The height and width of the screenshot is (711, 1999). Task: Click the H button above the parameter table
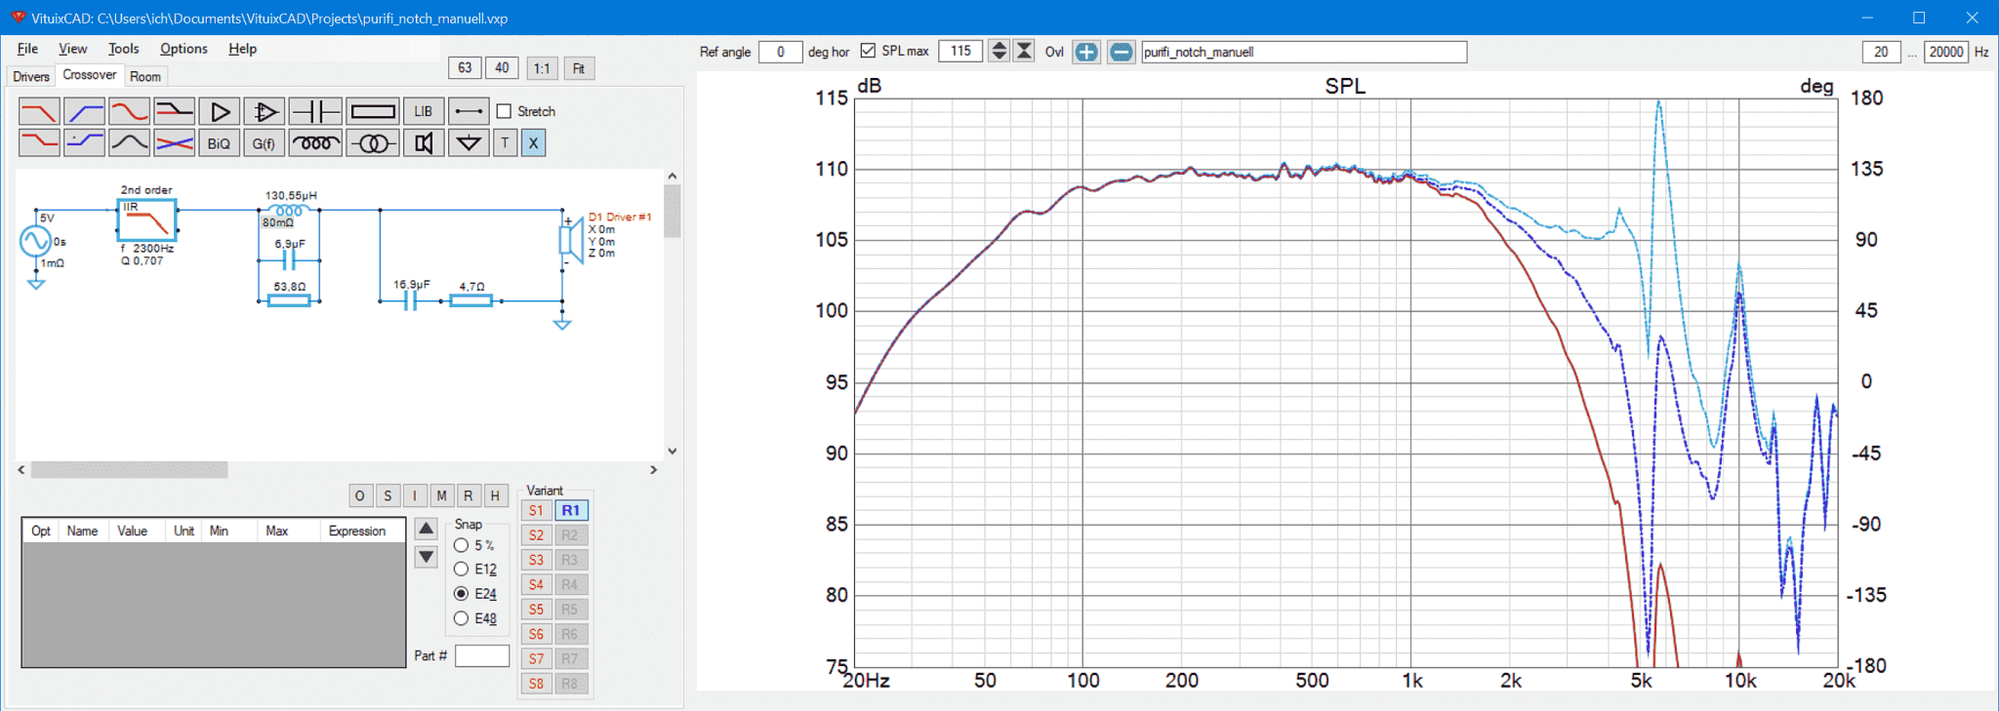point(496,495)
